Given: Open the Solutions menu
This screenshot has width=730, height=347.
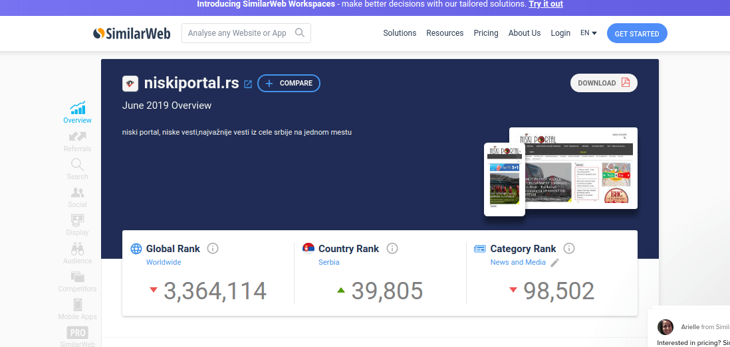Looking at the screenshot, I should click(x=400, y=33).
